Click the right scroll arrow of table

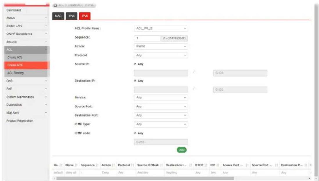click(x=309, y=178)
